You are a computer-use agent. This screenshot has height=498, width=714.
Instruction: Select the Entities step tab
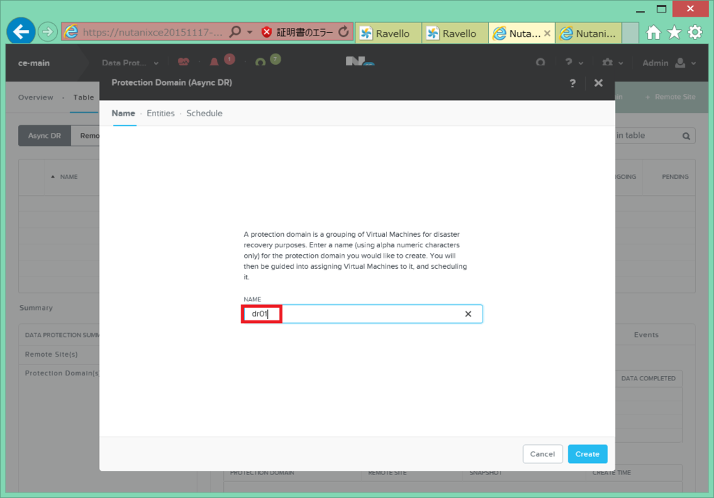click(161, 114)
